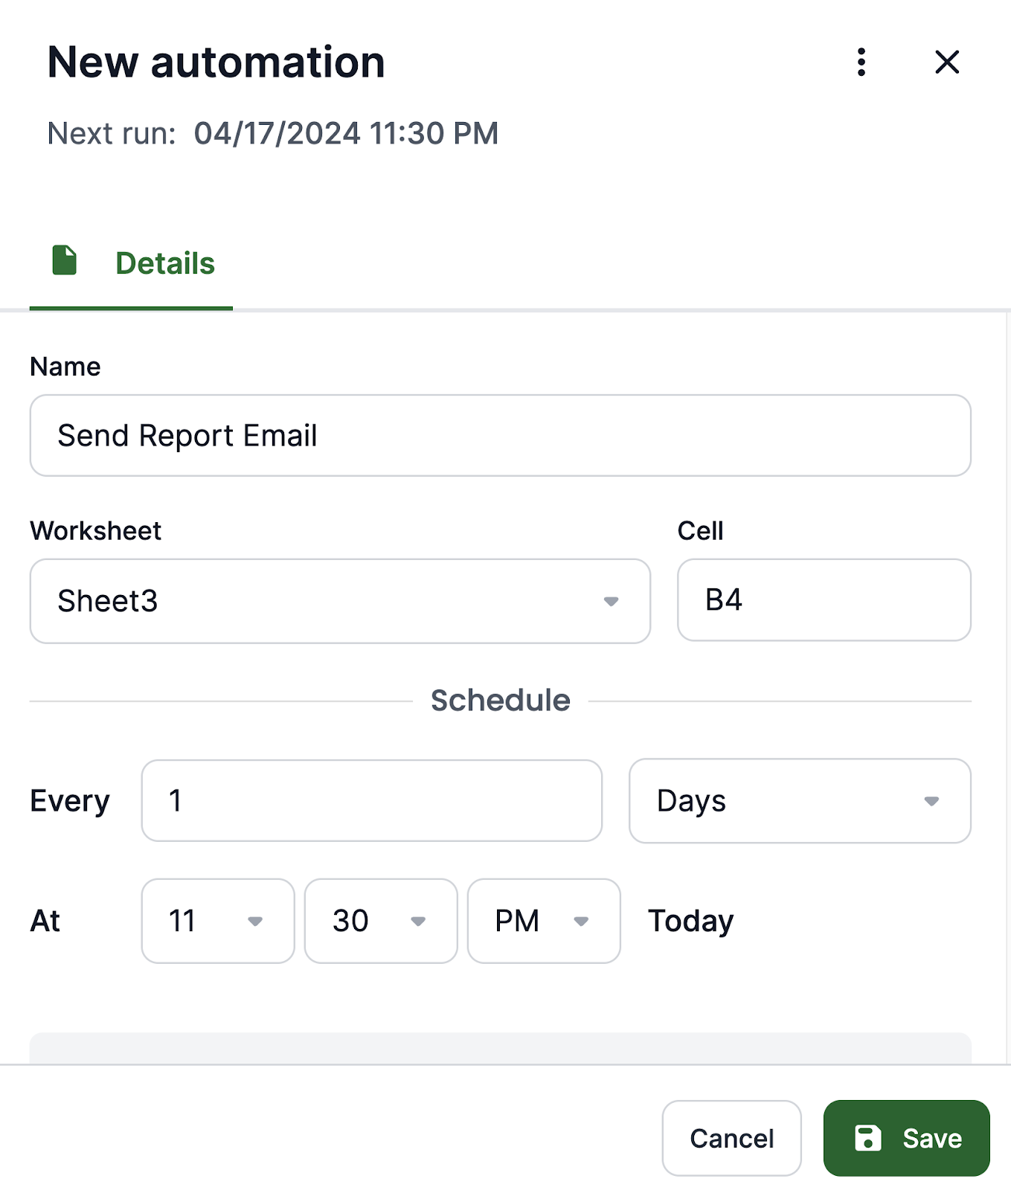The width and height of the screenshot is (1011, 1190).
Task: Click the Cancel button
Action: [731, 1138]
